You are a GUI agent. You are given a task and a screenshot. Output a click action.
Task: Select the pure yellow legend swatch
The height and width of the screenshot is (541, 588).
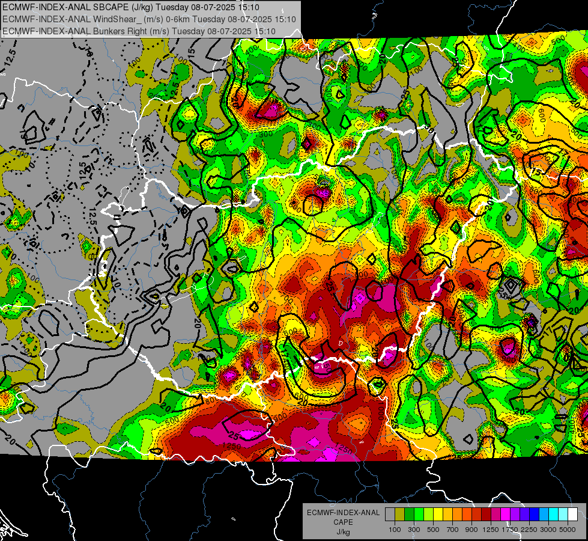tap(438, 514)
